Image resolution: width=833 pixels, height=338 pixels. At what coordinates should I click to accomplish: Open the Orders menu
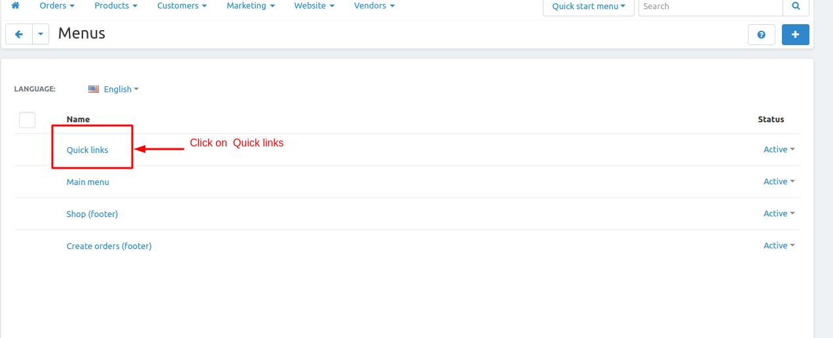coord(57,6)
